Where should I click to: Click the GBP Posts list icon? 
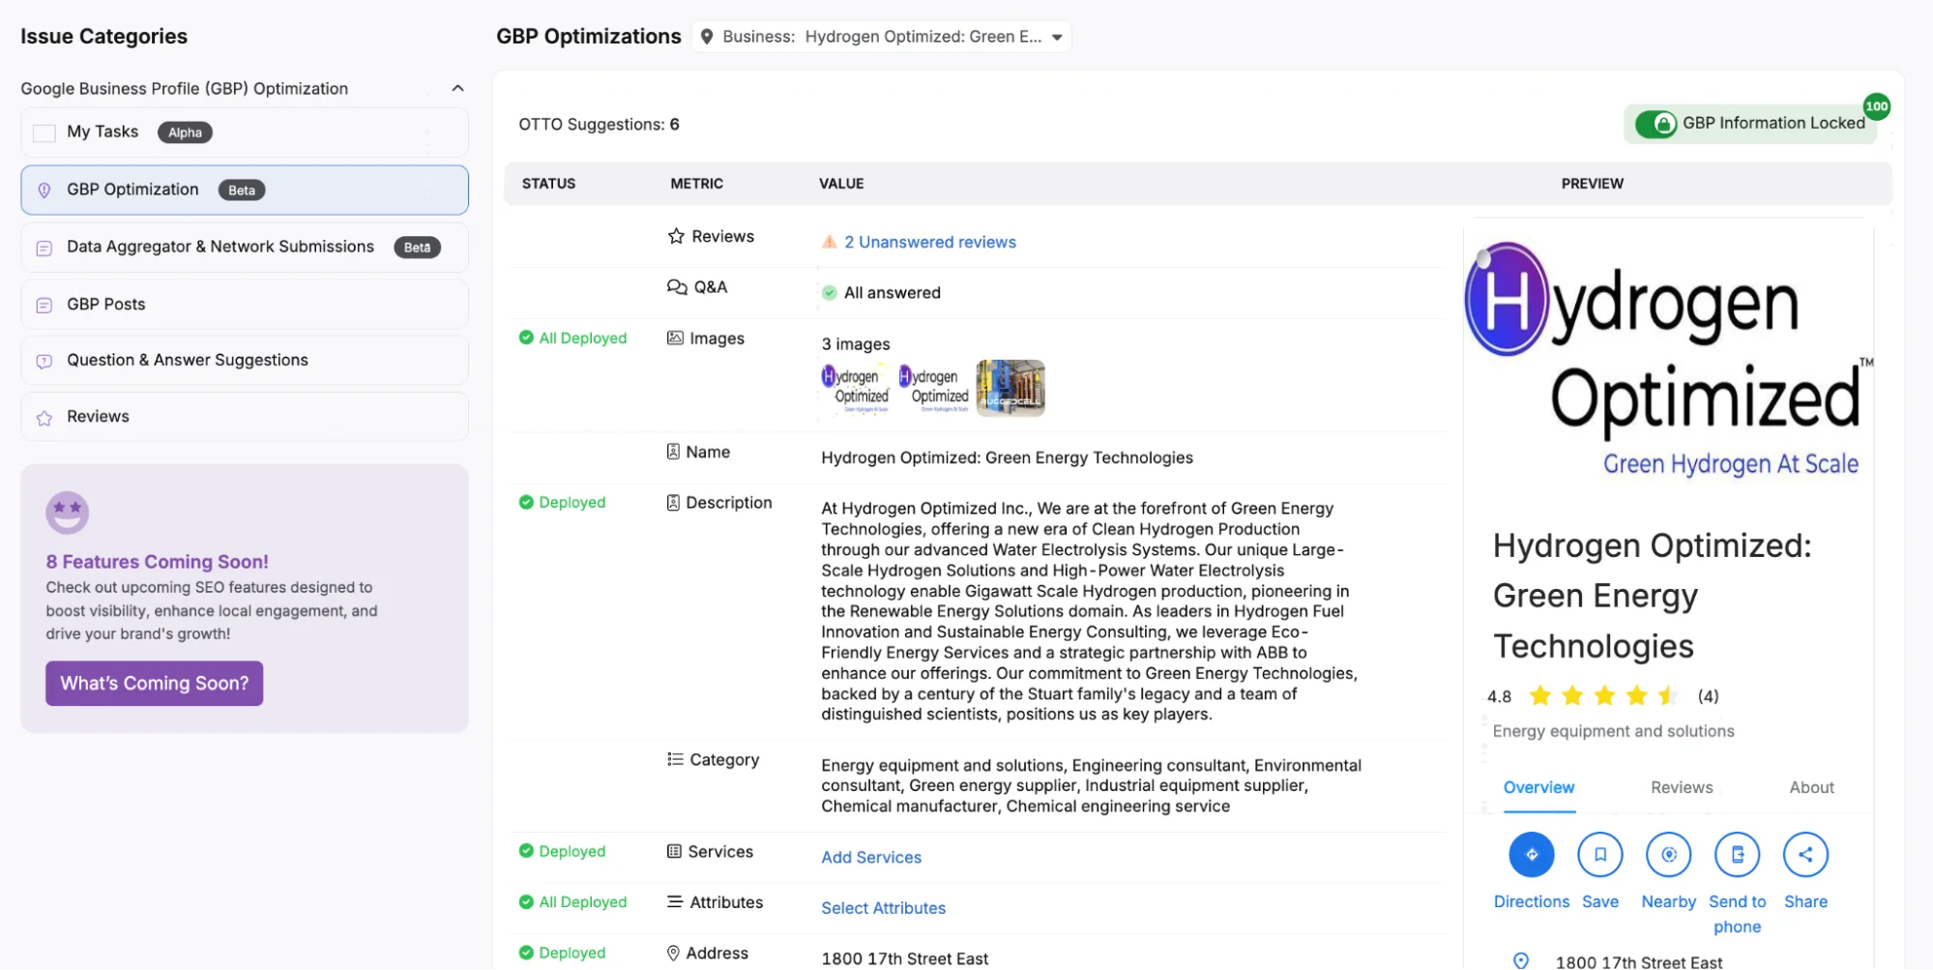pyautogui.click(x=44, y=306)
